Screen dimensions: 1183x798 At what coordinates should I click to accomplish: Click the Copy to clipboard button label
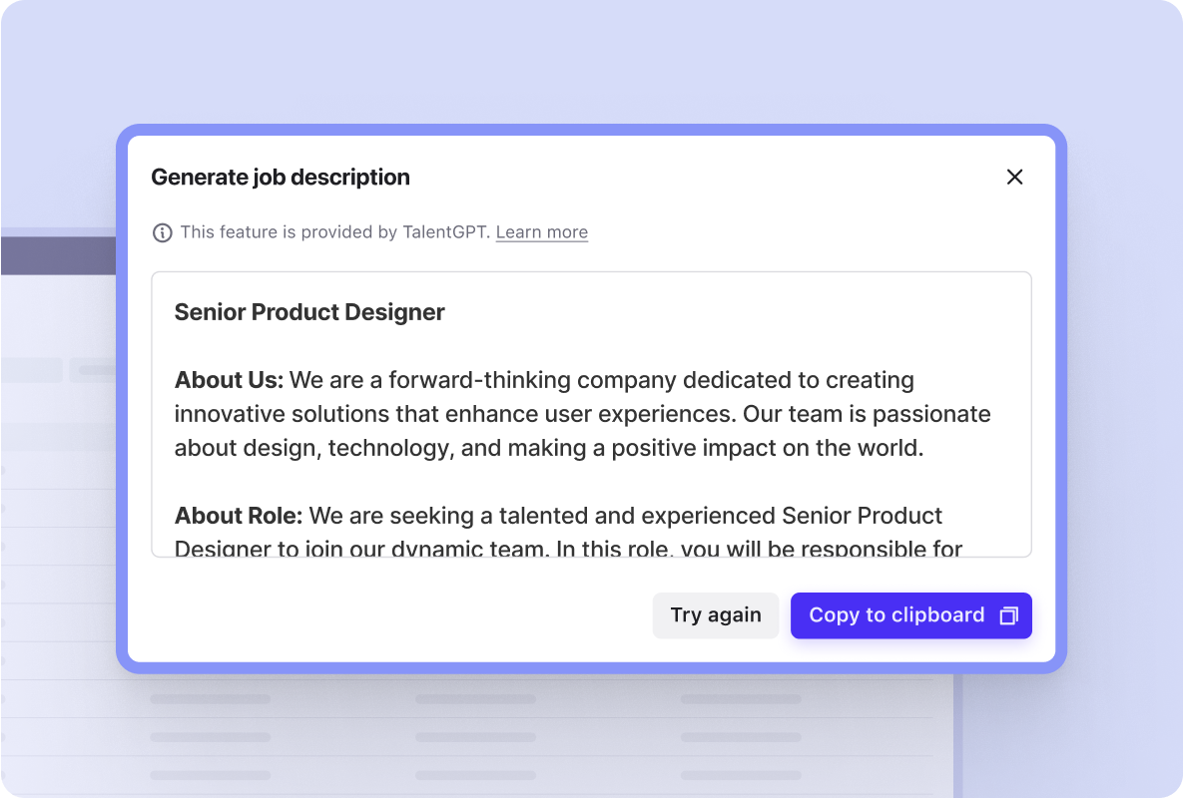point(896,614)
